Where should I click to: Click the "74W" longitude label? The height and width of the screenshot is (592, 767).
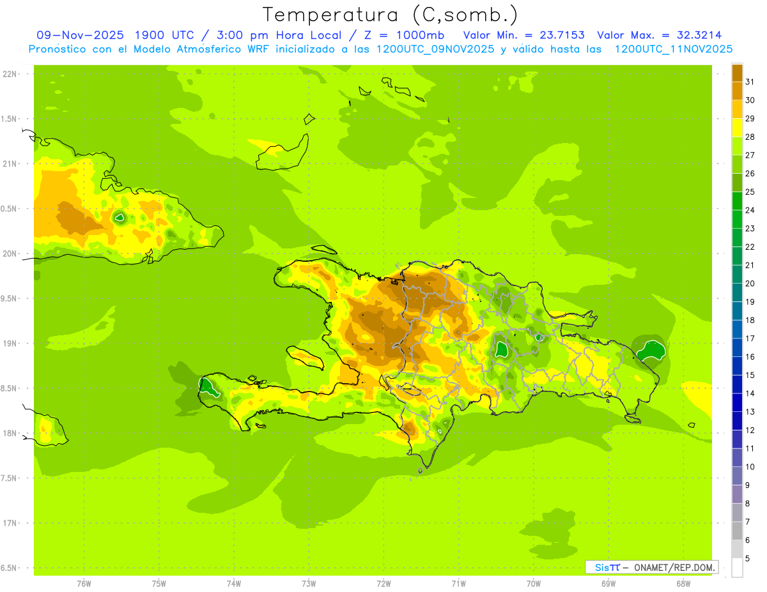click(x=233, y=583)
